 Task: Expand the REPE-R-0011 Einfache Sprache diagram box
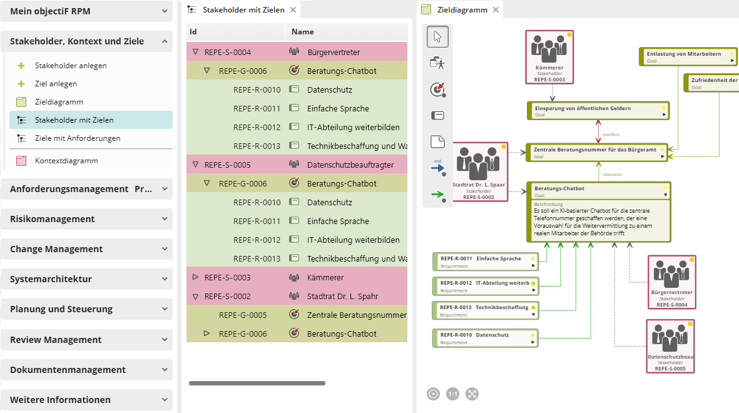coord(533,265)
